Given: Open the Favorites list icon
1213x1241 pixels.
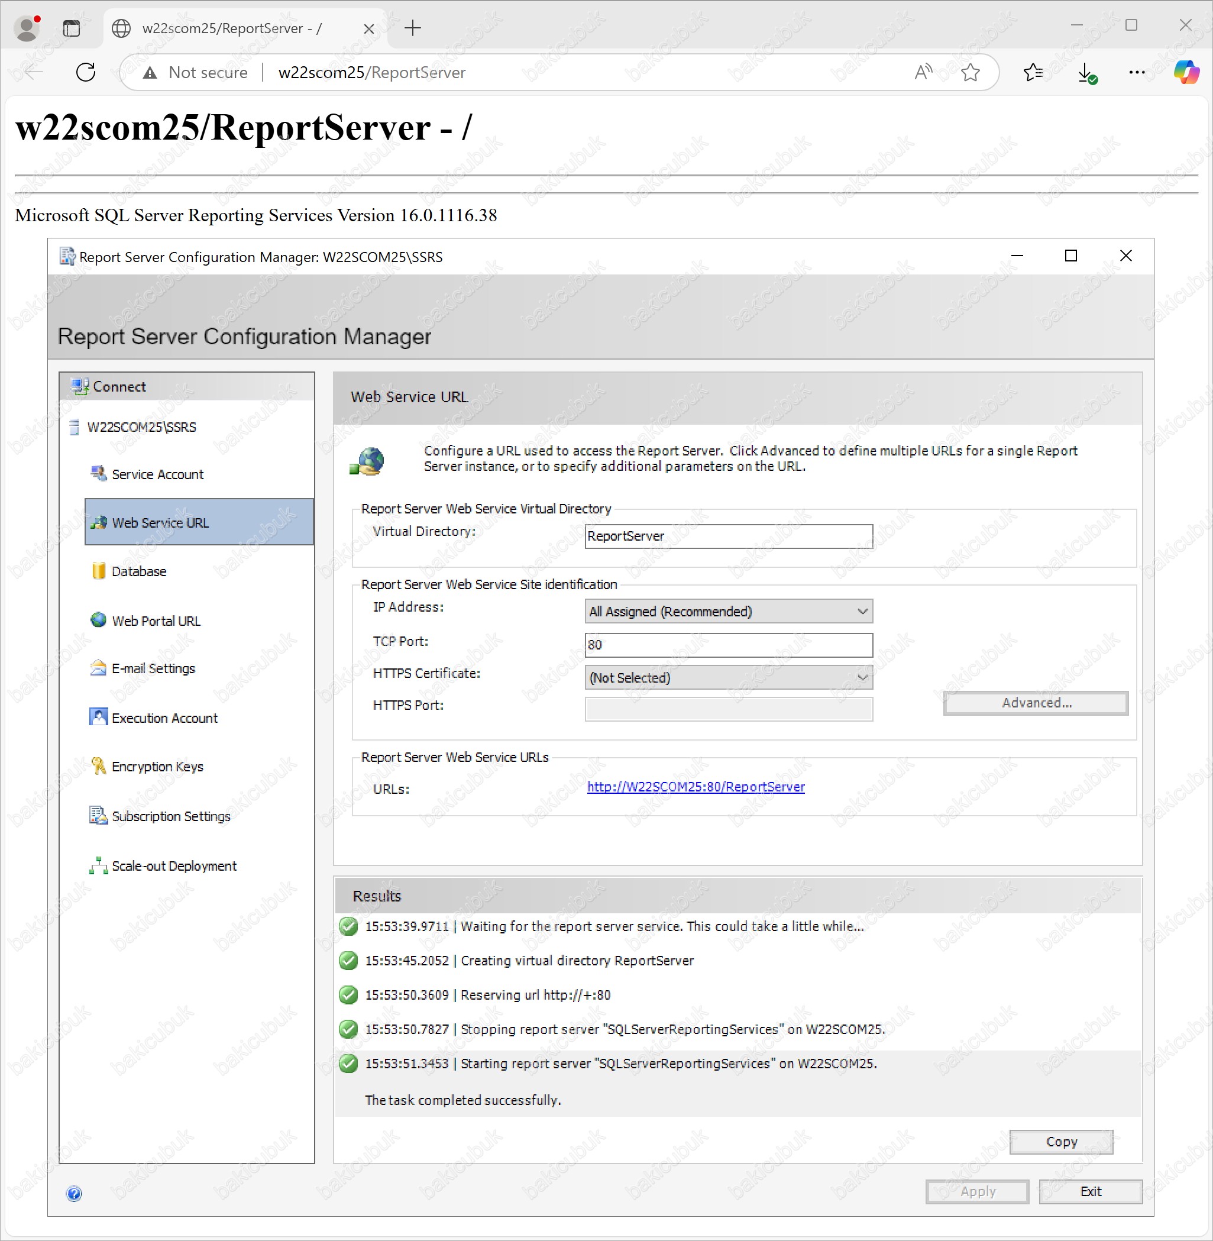Looking at the screenshot, I should tap(1033, 73).
